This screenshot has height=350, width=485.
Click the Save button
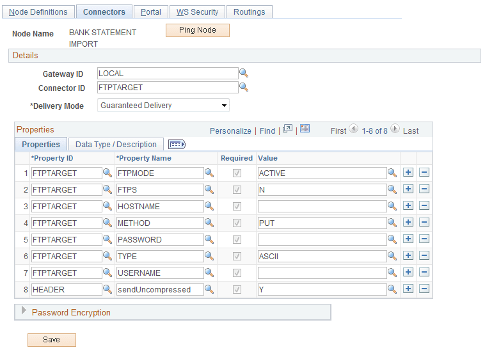[x=52, y=340]
